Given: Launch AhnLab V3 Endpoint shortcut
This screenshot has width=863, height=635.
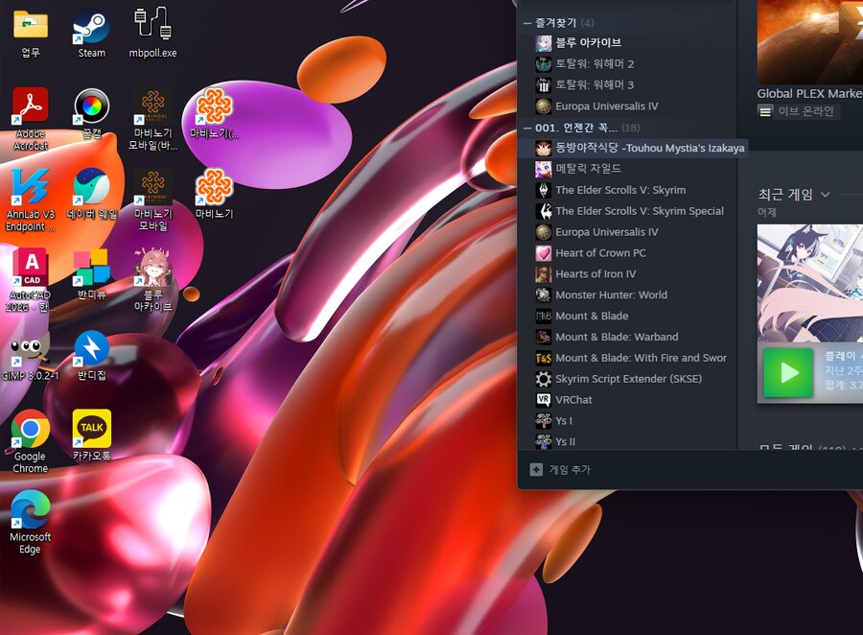Looking at the screenshot, I should tap(31, 200).
